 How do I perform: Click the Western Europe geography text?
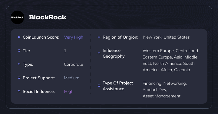(158, 51)
